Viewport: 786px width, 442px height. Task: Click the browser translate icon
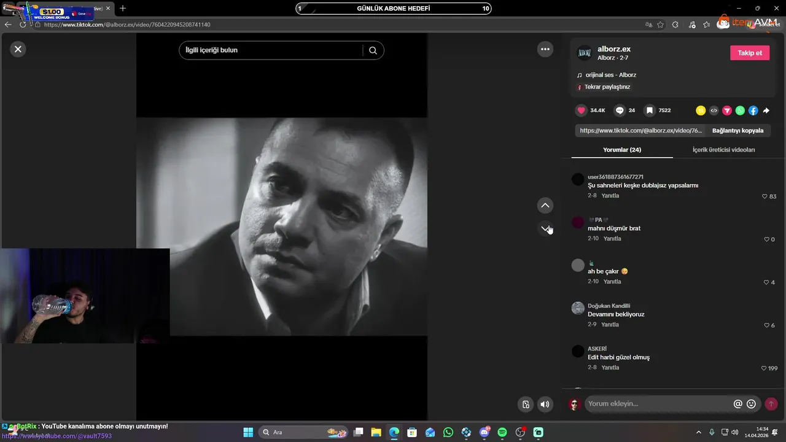[x=648, y=25]
